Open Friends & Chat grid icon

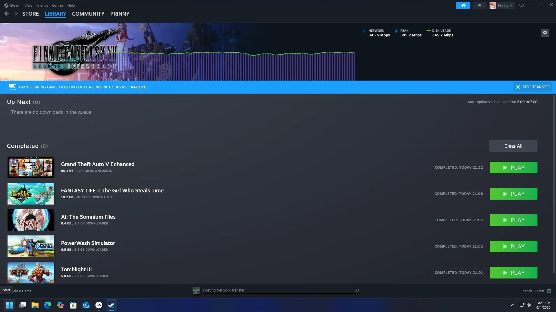click(x=549, y=291)
